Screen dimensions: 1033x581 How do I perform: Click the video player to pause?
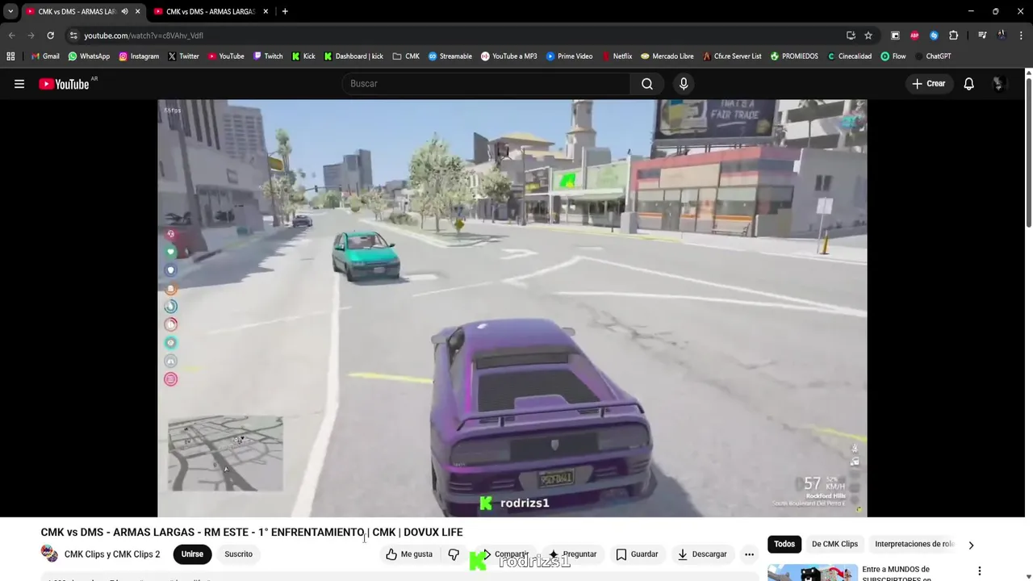pyautogui.click(x=512, y=307)
